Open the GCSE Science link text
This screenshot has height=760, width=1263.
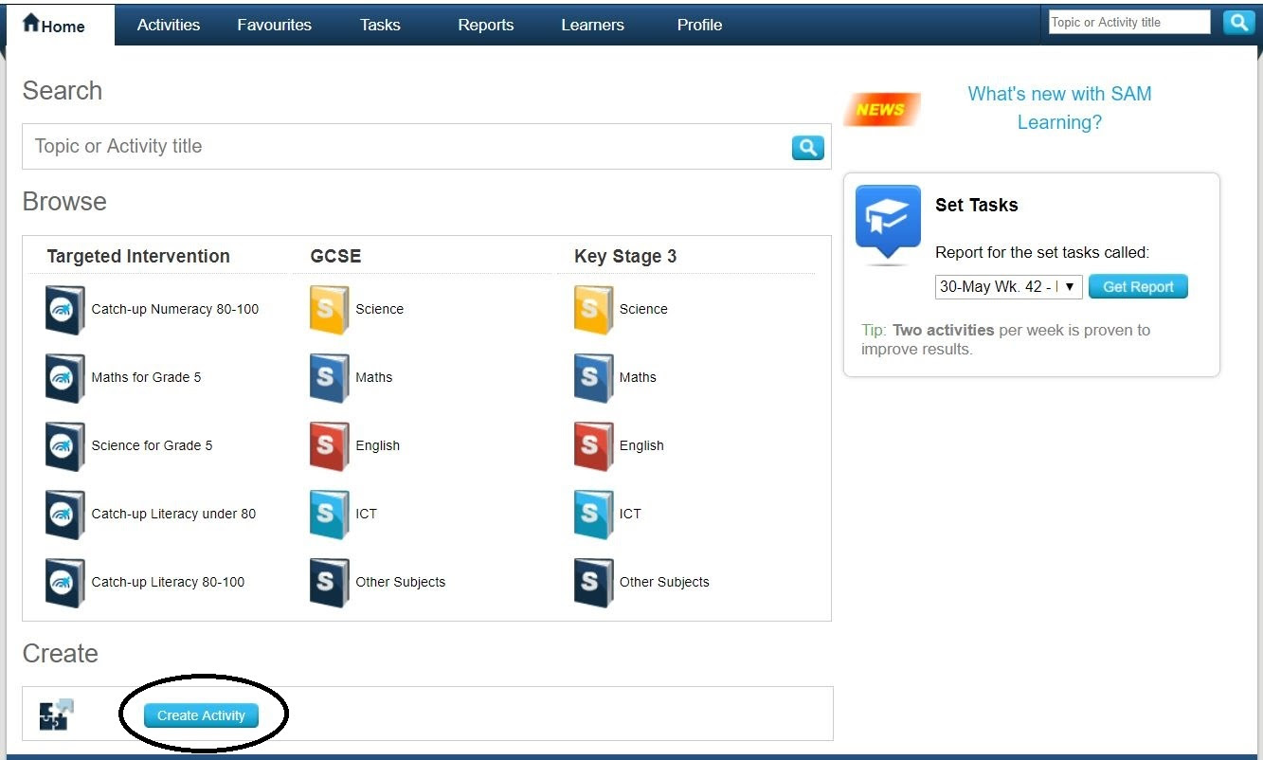point(380,309)
